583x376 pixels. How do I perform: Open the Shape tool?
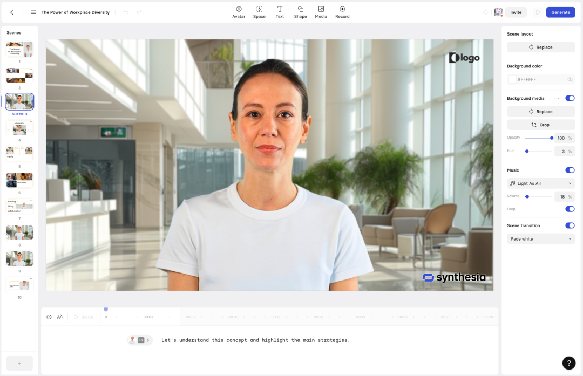pos(300,12)
